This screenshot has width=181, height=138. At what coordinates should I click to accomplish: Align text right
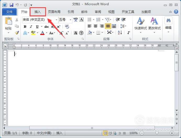102,26
